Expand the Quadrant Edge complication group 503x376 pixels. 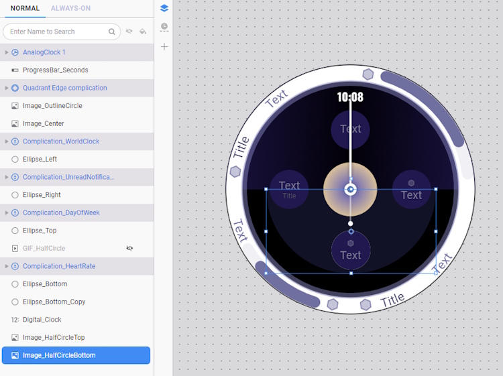(7, 88)
